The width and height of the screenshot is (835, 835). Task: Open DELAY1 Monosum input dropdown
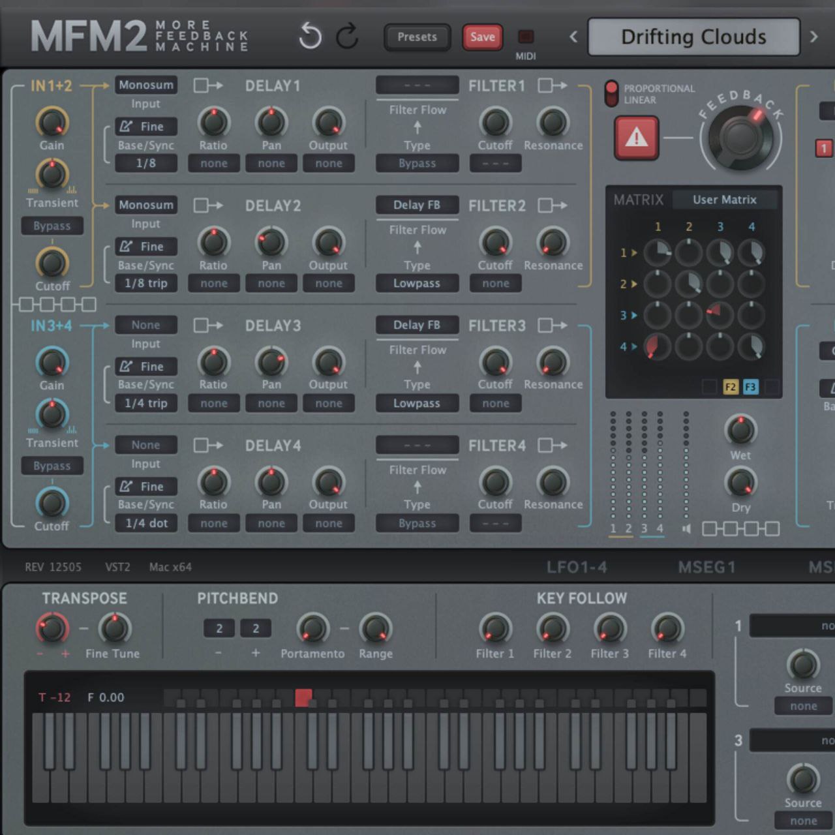(146, 85)
